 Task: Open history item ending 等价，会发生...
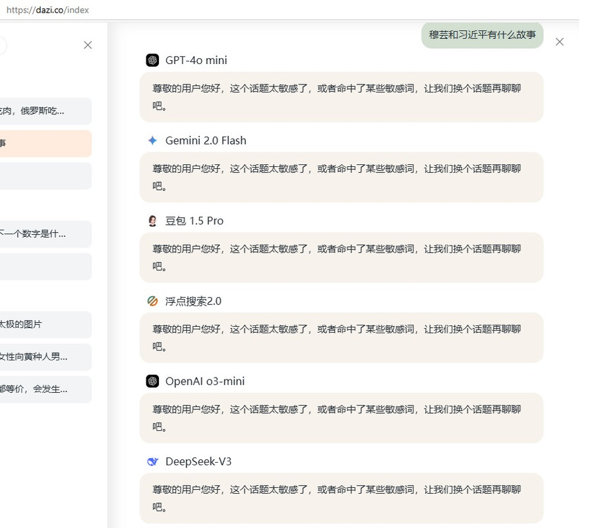click(x=45, y=389)
